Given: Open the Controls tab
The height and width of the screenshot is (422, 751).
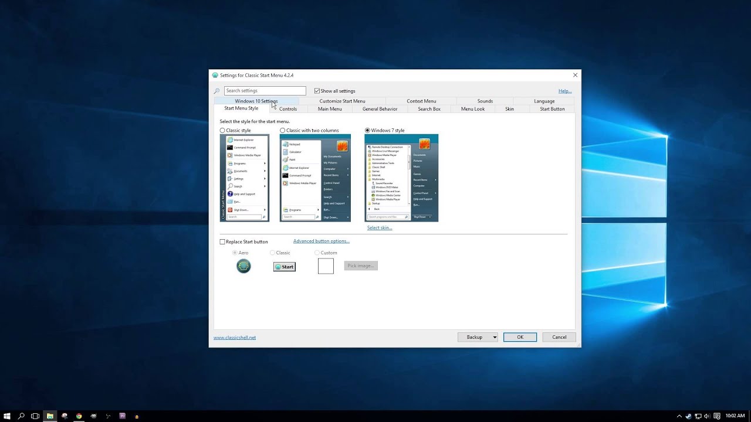Looking at the screenshot, I should [288, 109].
